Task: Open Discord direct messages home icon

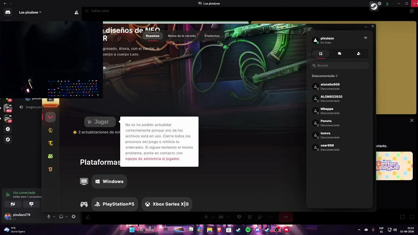Action: coord(8,12)
